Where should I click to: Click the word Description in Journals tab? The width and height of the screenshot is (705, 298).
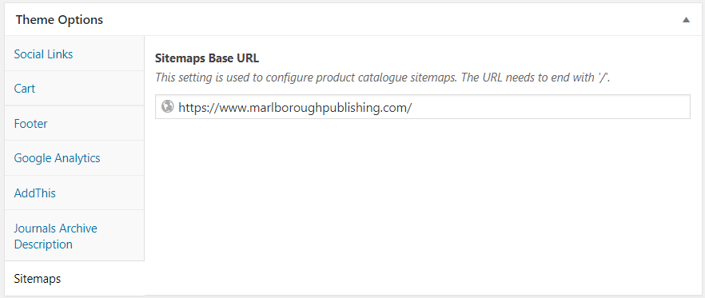(43, 244)
